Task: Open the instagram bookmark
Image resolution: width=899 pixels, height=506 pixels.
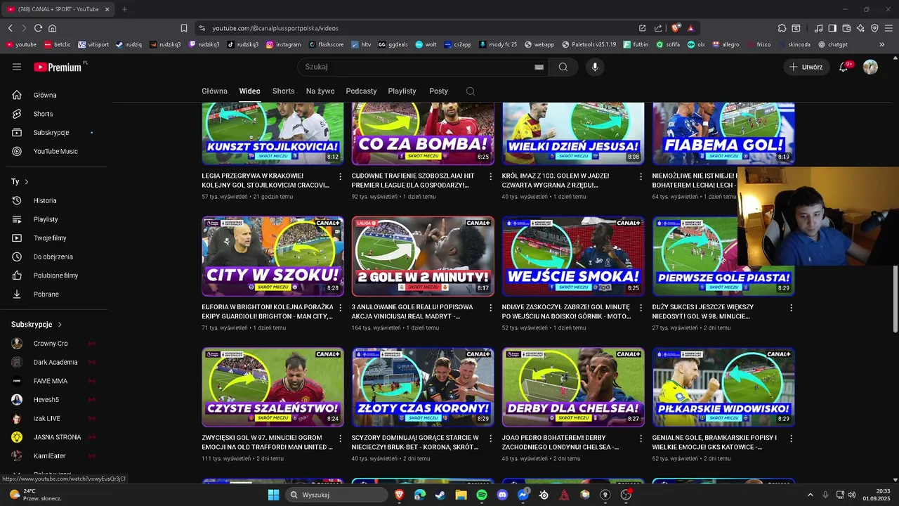Action: (283, 44)
